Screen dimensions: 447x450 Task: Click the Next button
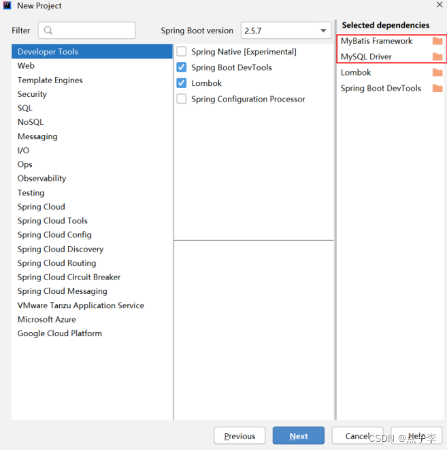(299, 436)
